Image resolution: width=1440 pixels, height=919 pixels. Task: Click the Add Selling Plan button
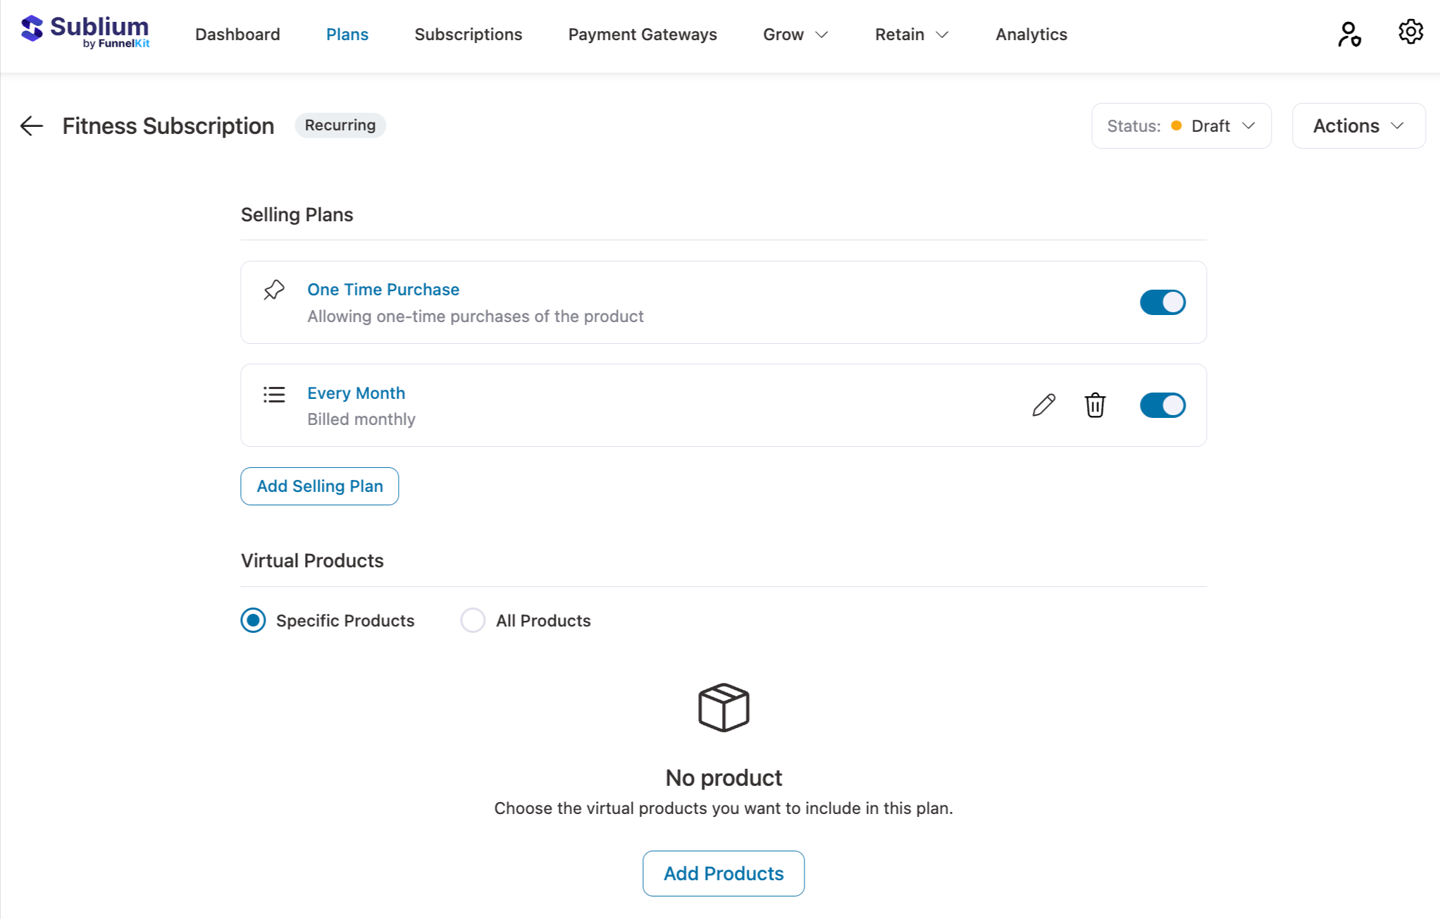(319, 486)
